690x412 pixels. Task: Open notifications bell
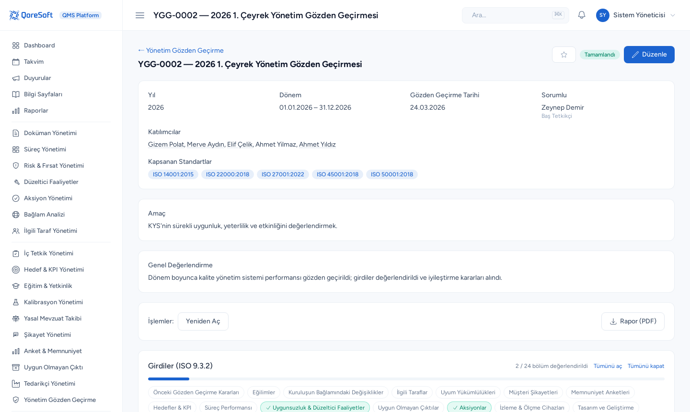[582, 15]
